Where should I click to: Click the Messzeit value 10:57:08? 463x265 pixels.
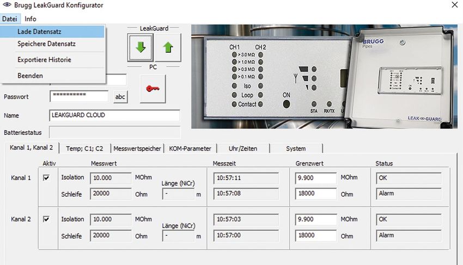pos(246,194)
